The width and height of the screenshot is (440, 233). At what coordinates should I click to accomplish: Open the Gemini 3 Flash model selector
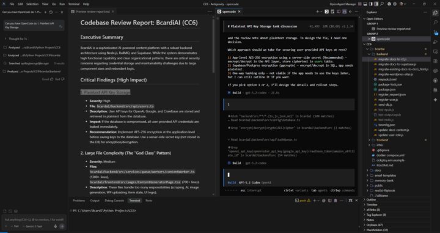(32, 226)
